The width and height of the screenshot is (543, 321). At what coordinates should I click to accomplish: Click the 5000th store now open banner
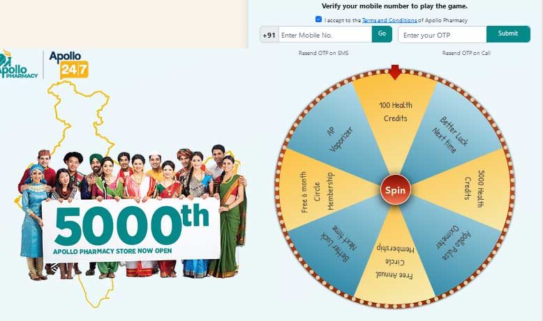tap(131, 230)
